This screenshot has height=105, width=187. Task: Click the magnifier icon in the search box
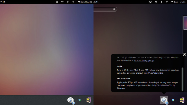(114, 9)
